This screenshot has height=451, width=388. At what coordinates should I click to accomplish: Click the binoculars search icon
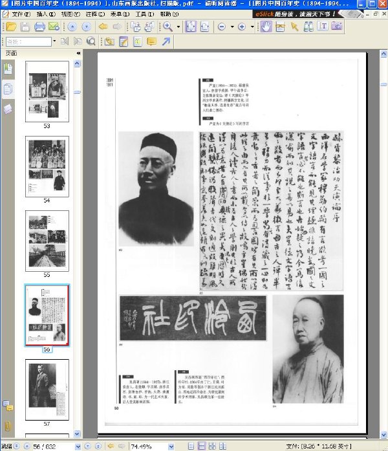tap(308, 27)
